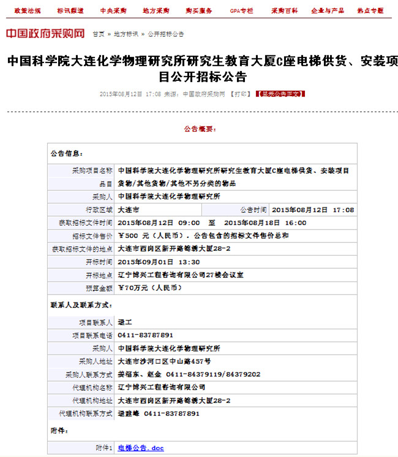Click the 首页 breadcrumb link
Screen dimensions: 398x457
point(98,34)
